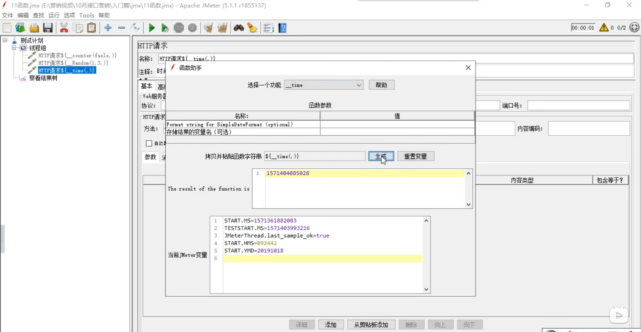Click the remote engine status icon
Viewport: 641px width, 332px height.
click(x=634, y=27)
